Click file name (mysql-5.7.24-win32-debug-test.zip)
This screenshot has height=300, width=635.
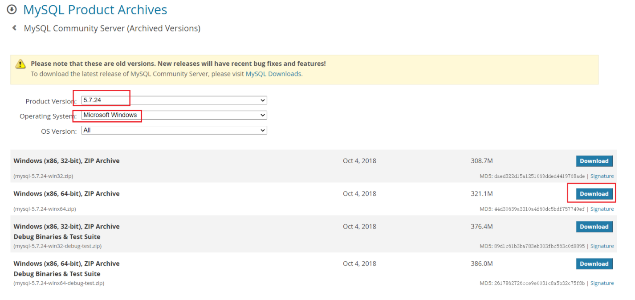57,246
